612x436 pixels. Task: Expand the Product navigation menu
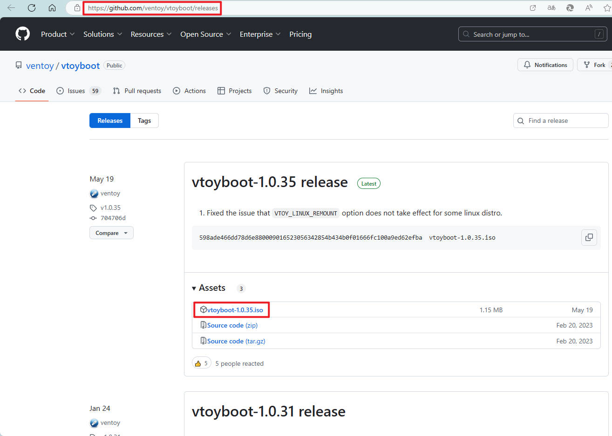(58, 34)
